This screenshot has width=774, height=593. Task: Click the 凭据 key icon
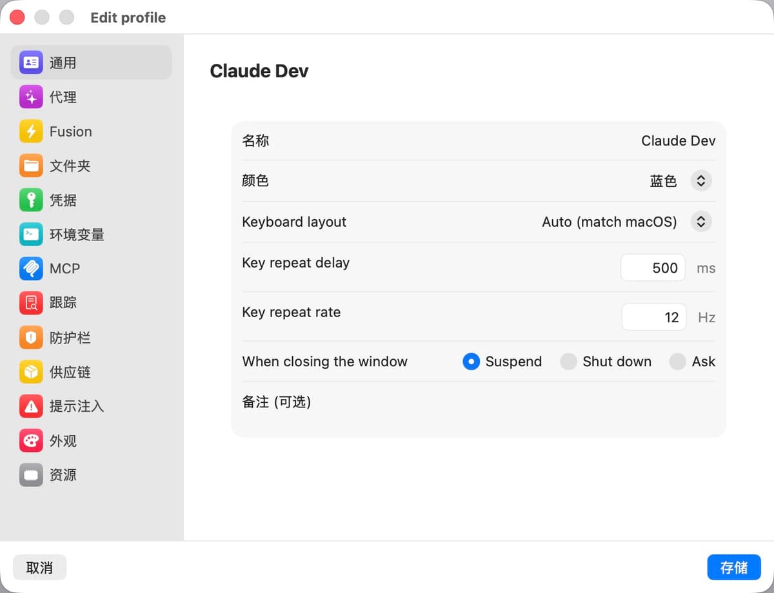click(31, 200)
